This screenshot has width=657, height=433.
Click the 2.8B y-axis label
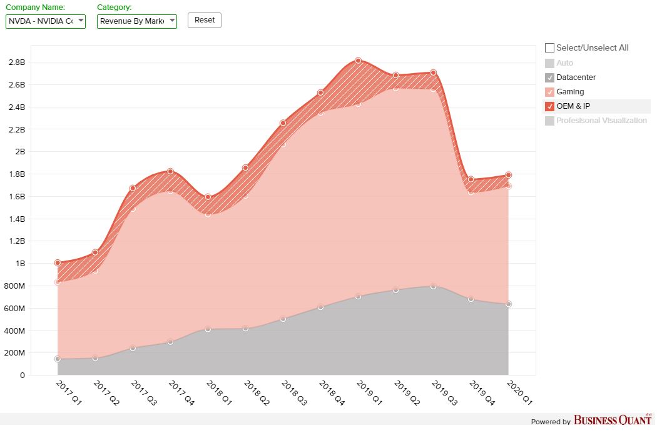[17, 62]
